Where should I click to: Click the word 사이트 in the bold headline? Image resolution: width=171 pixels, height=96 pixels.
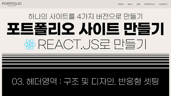point(99,29)
